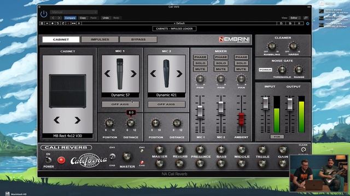Mute the Mic 2 mixer channel

221,69
